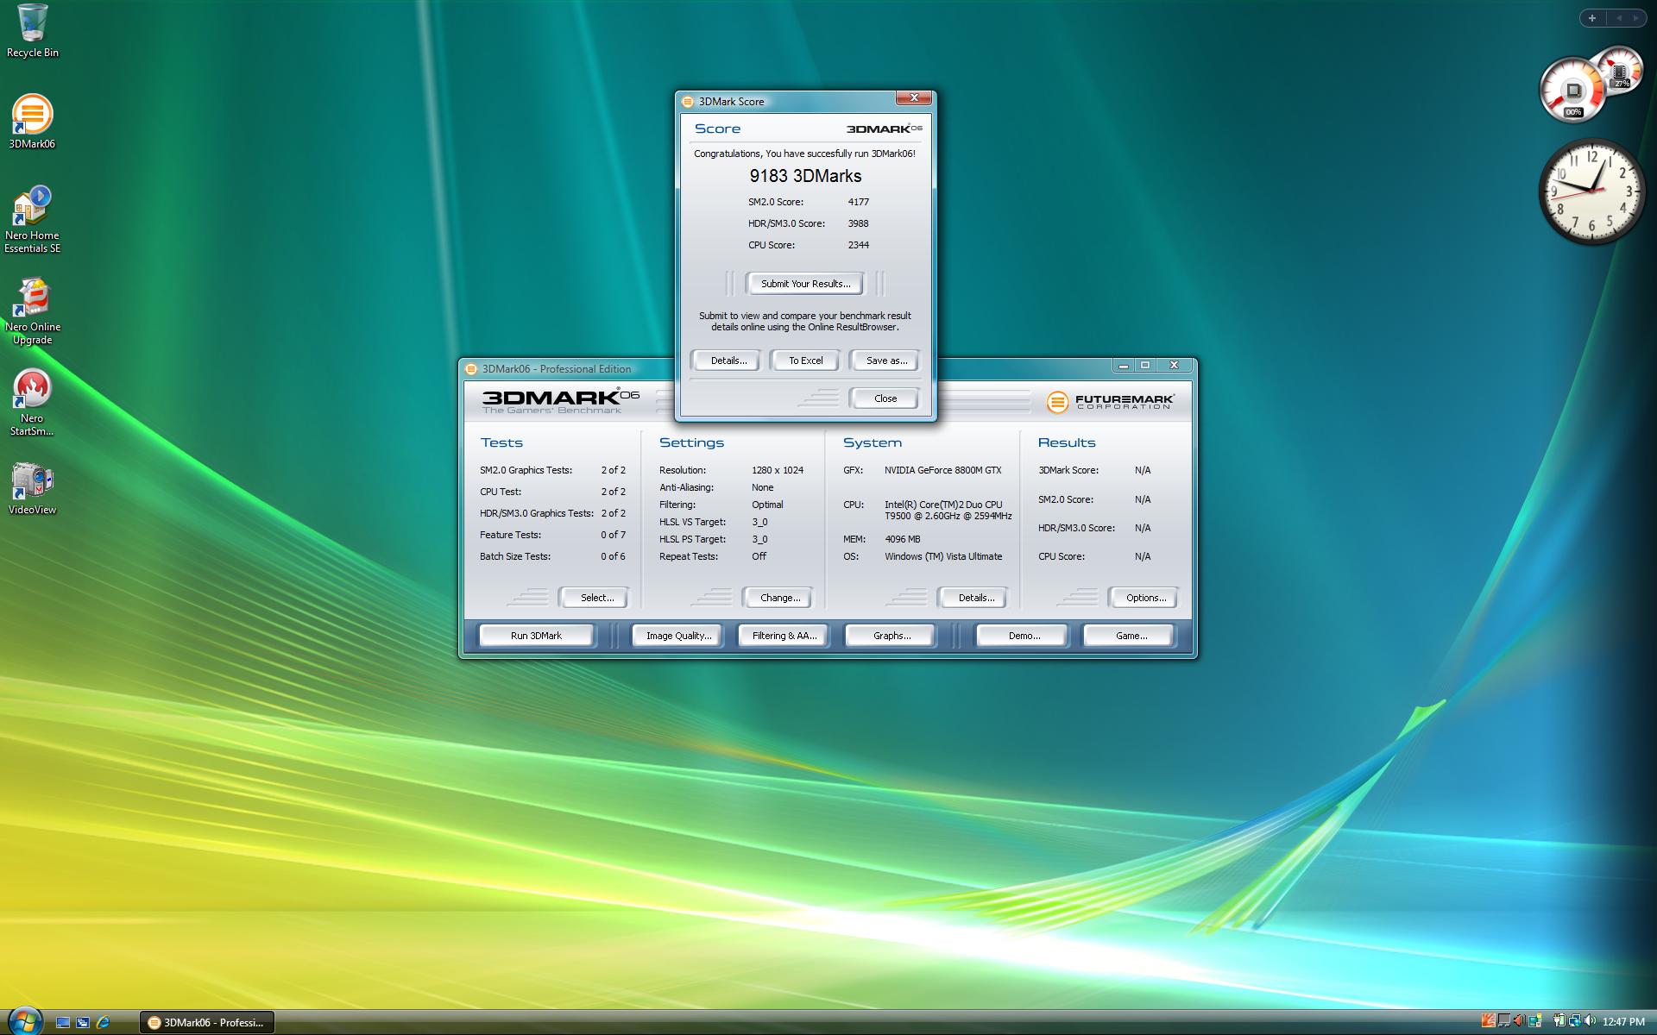Launch Internet Explorer from quick launch

pyautogui.click(x=103, y=1022)
